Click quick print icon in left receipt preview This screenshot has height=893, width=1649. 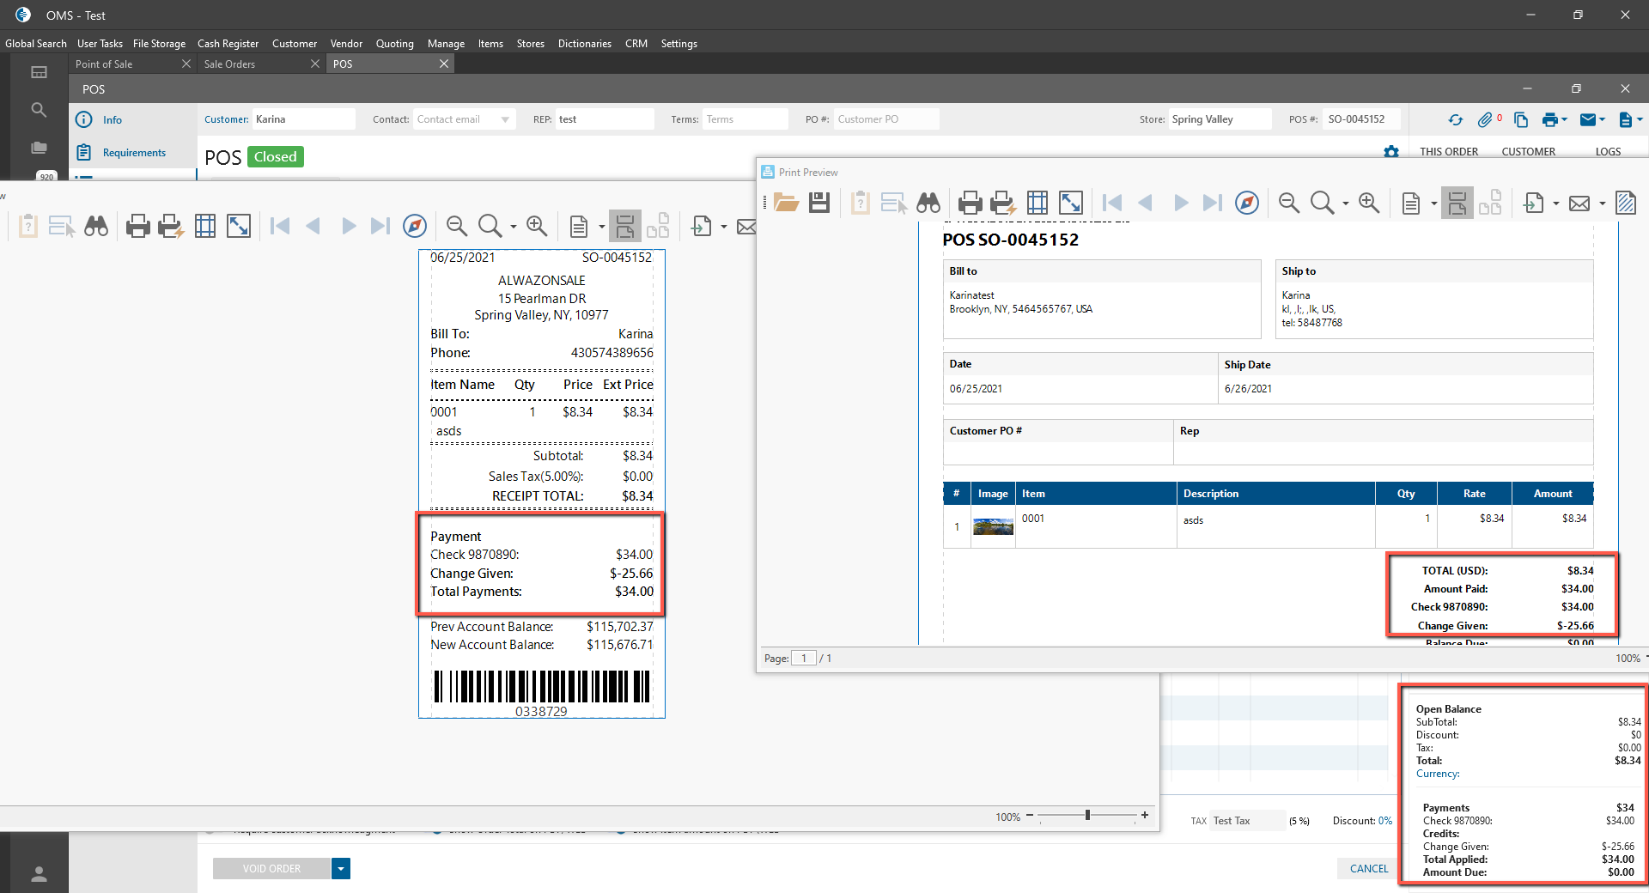tap(170, 226)
